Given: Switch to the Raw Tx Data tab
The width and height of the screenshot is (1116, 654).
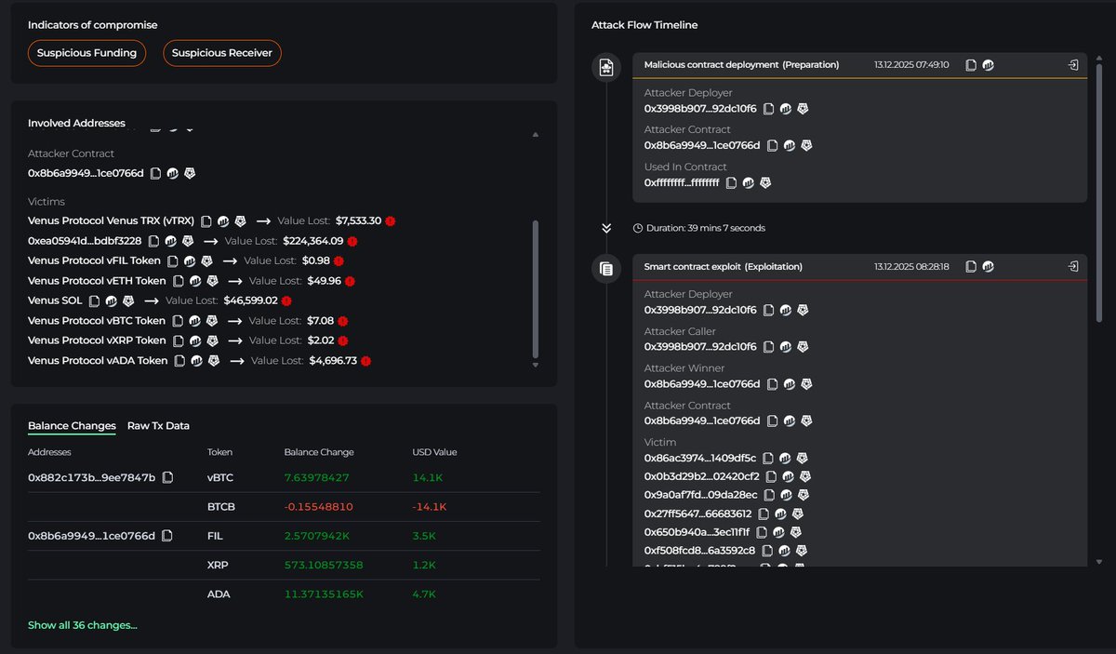Looking at the screenshot, I should (158, 426).
